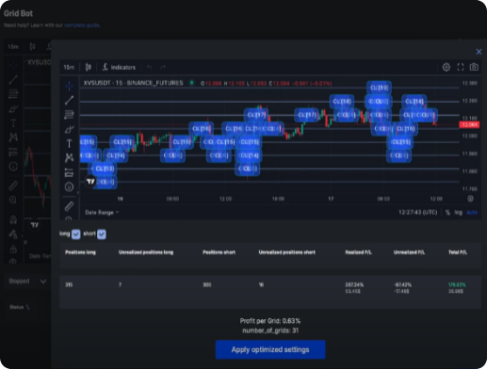Uncheck the long positions checkbox
Screen dimensions: 487x369
point(76,233)
